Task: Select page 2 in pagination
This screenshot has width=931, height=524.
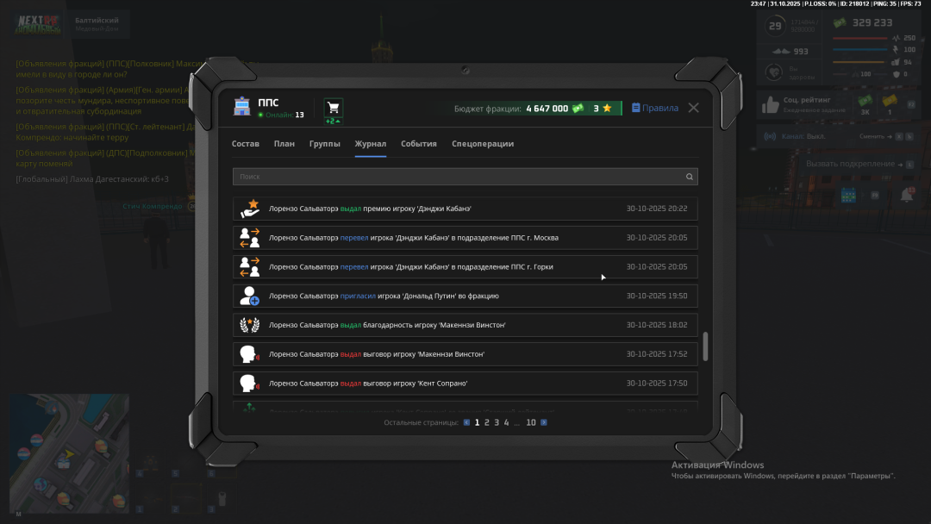Action: coord(487,423)
